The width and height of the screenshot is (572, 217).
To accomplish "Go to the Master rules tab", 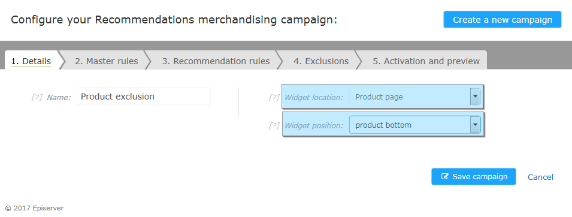I will click(x=107, y=61).
